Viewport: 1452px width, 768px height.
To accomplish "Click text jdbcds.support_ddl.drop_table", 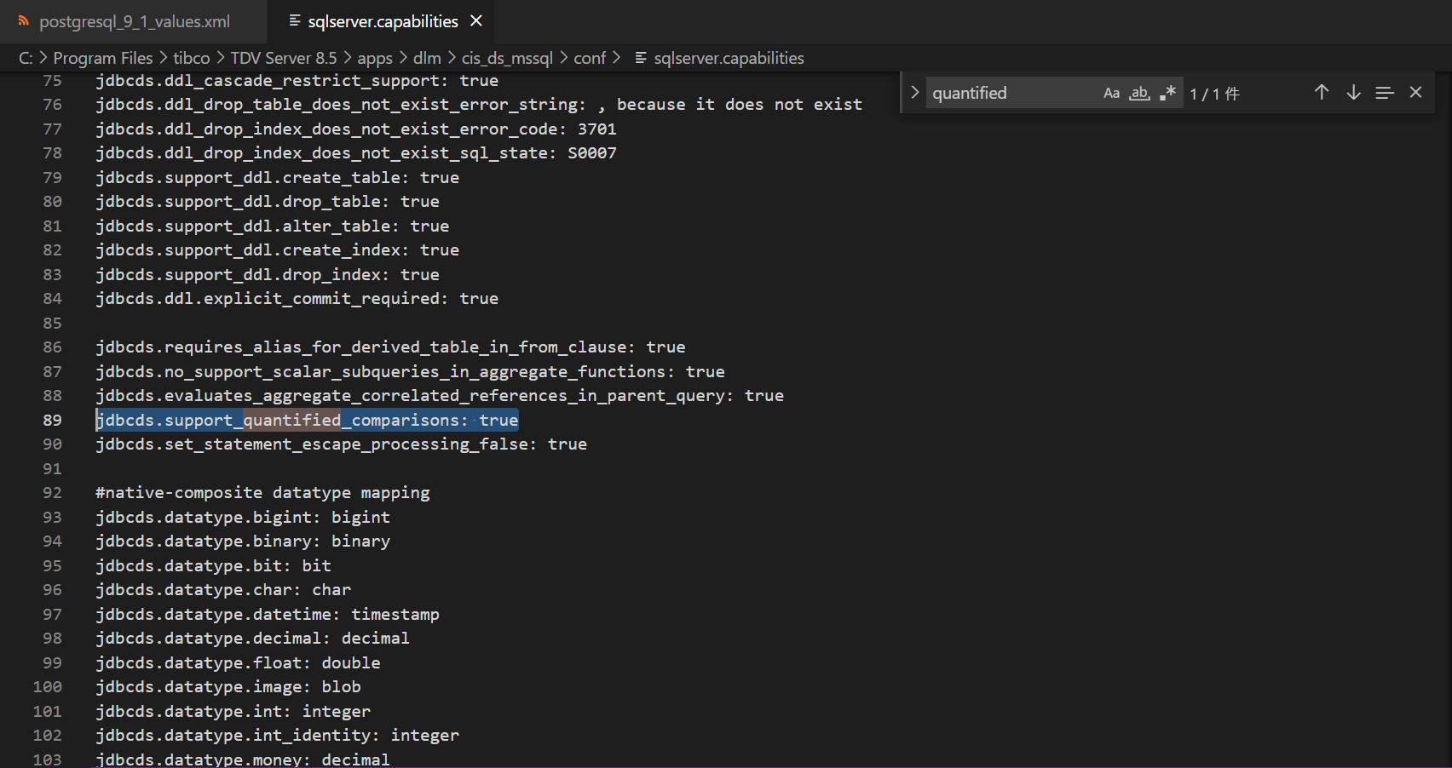I will 238,202.
